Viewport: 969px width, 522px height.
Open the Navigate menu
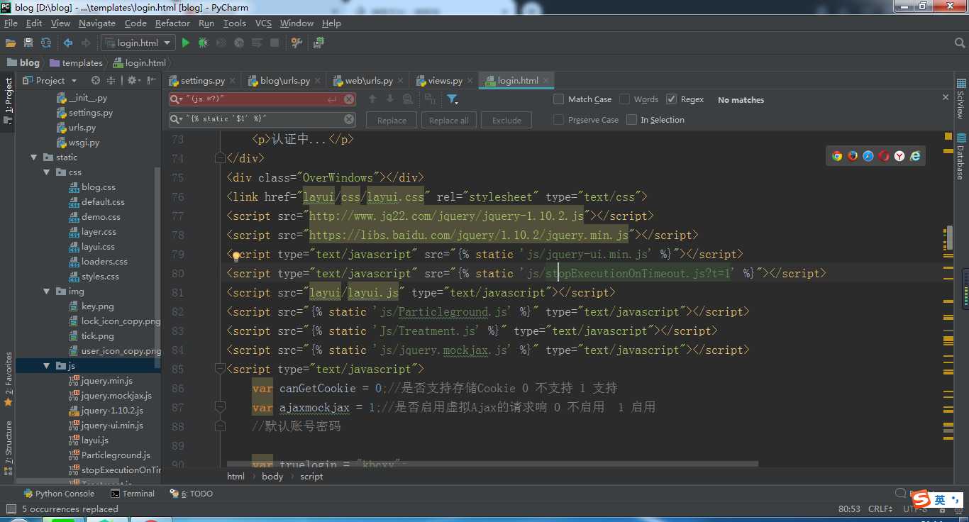tap(97, 23)
